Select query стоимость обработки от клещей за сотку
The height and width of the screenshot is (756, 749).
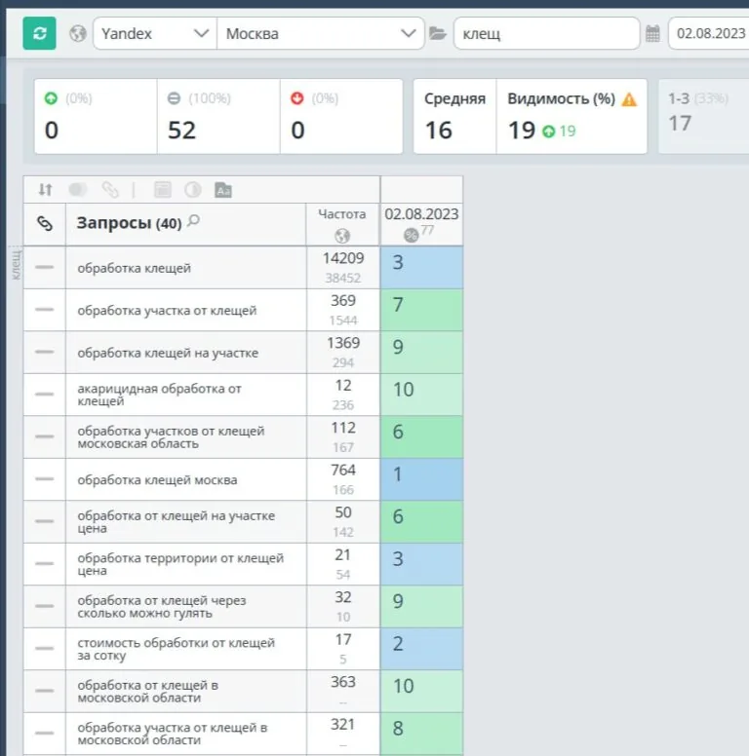pyautogui.click(x=177, y=649)
